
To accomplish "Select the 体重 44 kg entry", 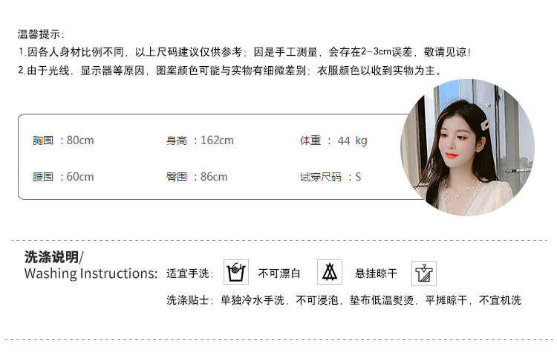I will point(333,140).
